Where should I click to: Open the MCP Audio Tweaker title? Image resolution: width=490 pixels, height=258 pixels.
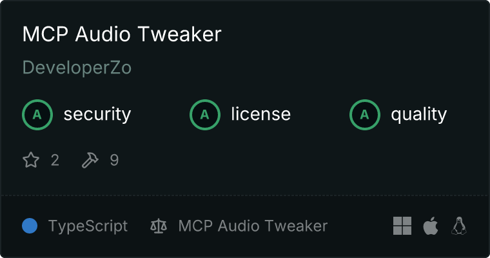(x=122, y=34)
